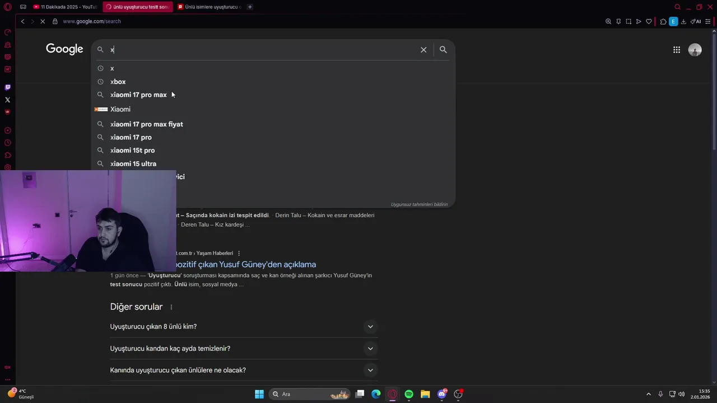Screen dimensions: 717x403
Task: Expand "Kanında uyuşturucu çıkan ünlülere ne olacak?"
Action: 244,370
